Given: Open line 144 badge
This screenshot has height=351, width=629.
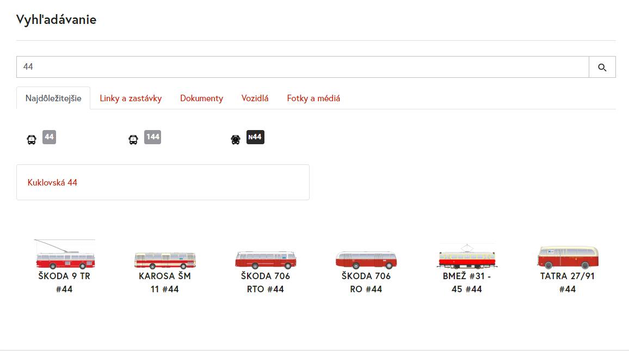Looking at the screenshot, I should coord(153,137).
